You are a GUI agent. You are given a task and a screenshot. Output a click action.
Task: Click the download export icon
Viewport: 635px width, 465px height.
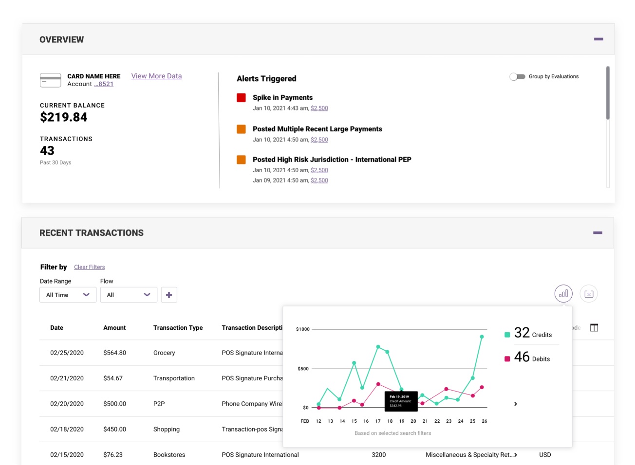pos(588,294)
